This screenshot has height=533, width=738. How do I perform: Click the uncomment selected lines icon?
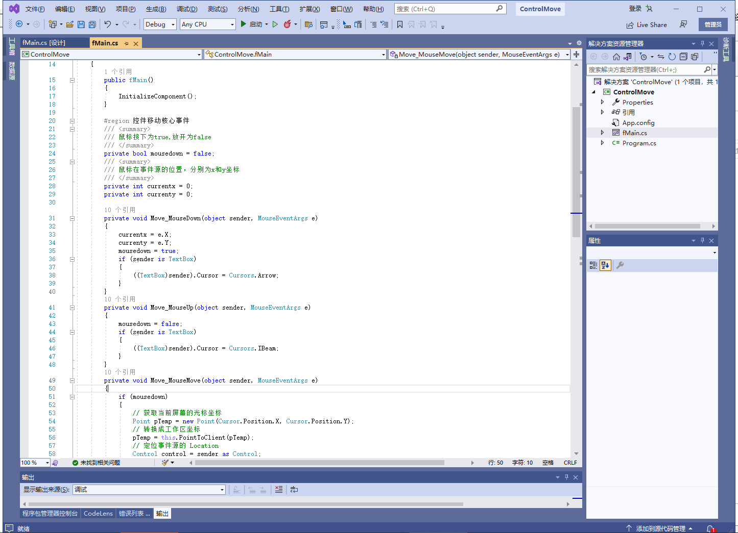click(385, 24)
